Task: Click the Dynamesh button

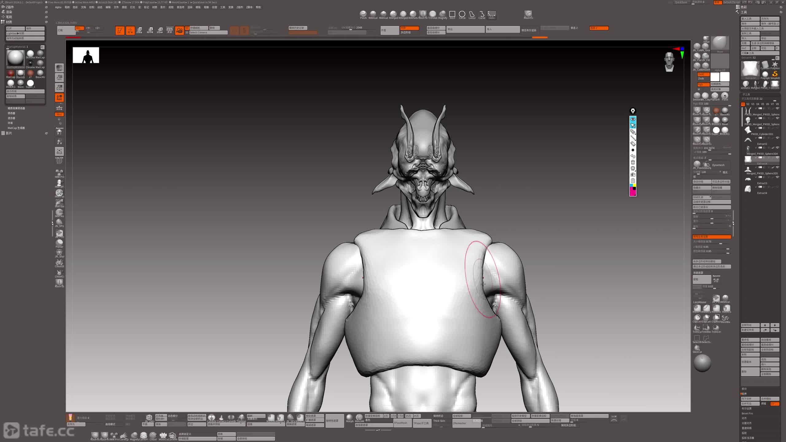Action: (718, 165)
